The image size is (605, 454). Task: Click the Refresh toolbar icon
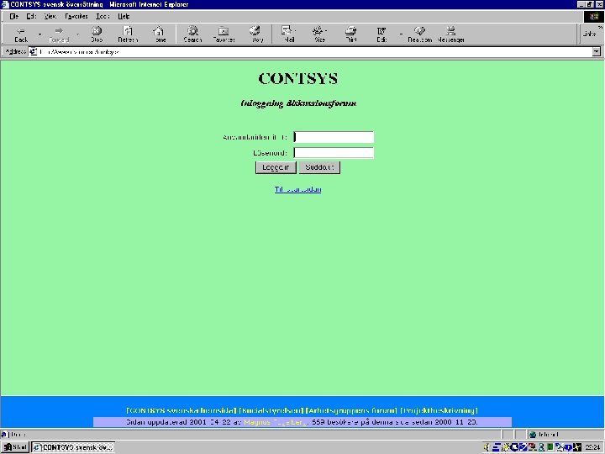pos(128,30)
